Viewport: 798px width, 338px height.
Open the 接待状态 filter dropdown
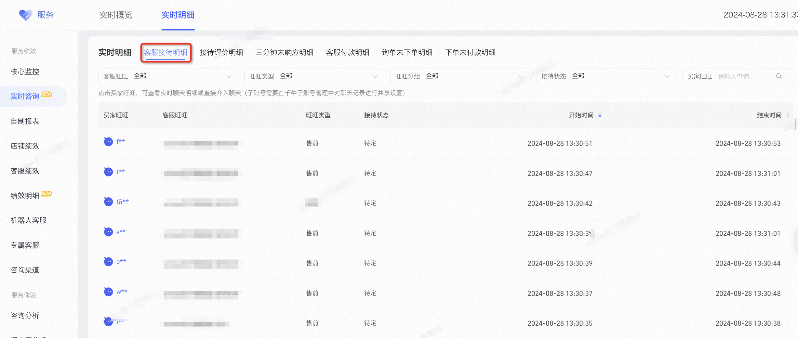(606, 76)
